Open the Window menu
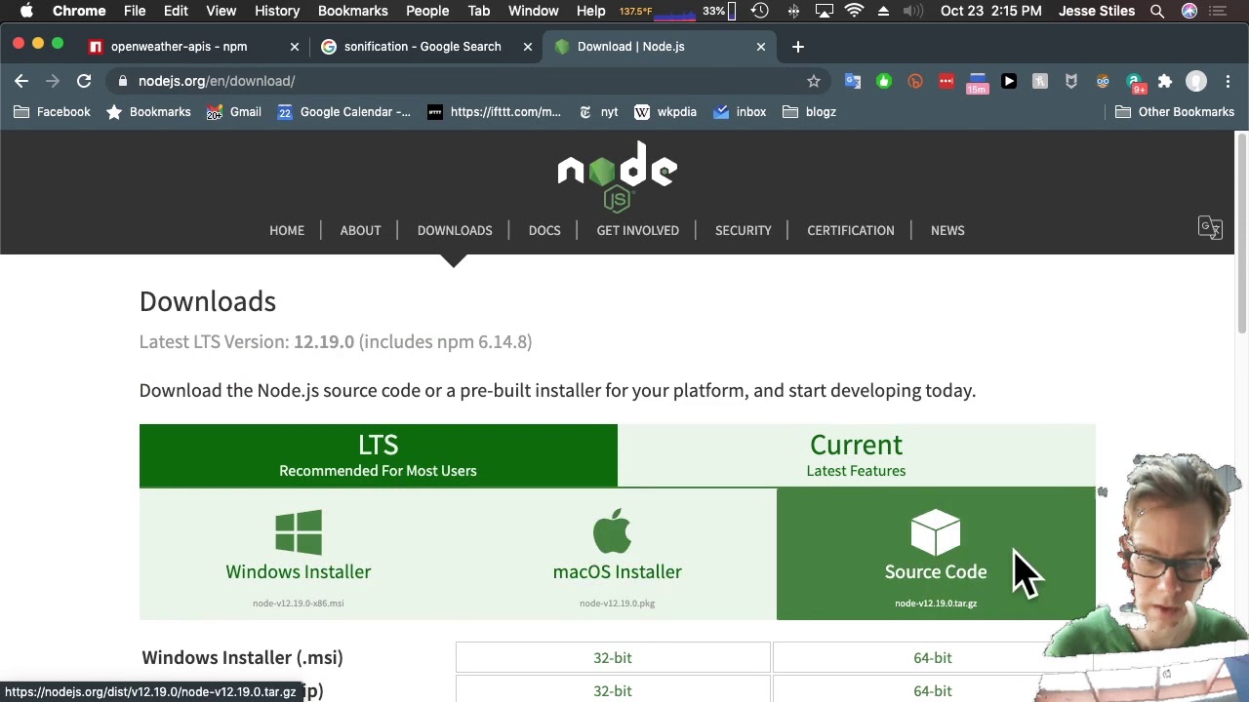1249x702 pixels. pos(534,11)
